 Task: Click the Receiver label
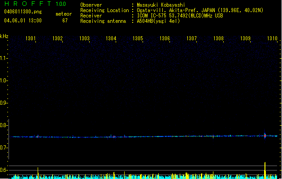(91, 16)
